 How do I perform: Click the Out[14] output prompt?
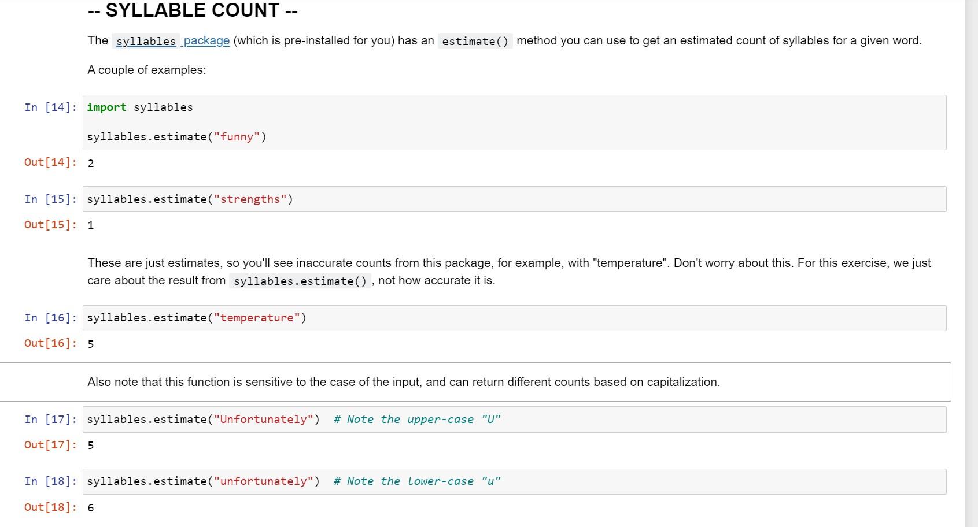(51, 162)
